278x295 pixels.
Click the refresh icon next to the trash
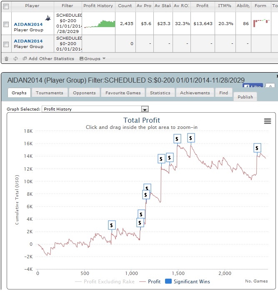click(15, 59)
